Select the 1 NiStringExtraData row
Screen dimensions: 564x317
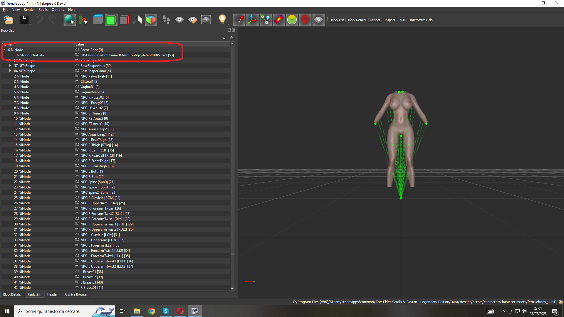(x=116, y=55)
